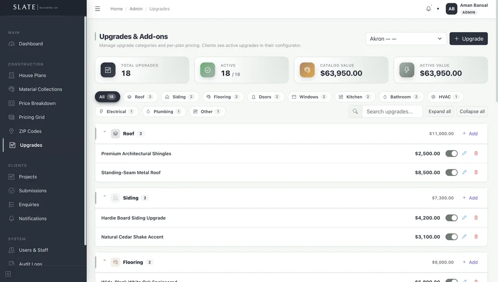Image resolution: width=498 pixels, height=282 pixels.
Task: Collapse the Roof group chevron
Action: coord(105,132)
